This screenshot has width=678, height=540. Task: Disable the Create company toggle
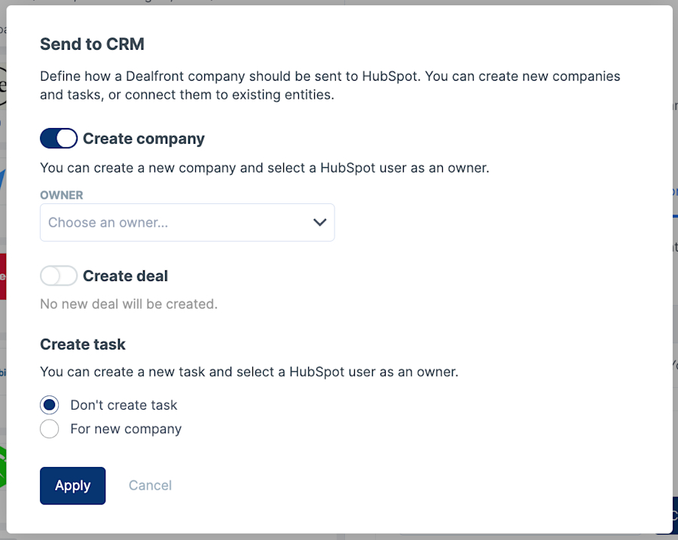click(x=59, y=138)
